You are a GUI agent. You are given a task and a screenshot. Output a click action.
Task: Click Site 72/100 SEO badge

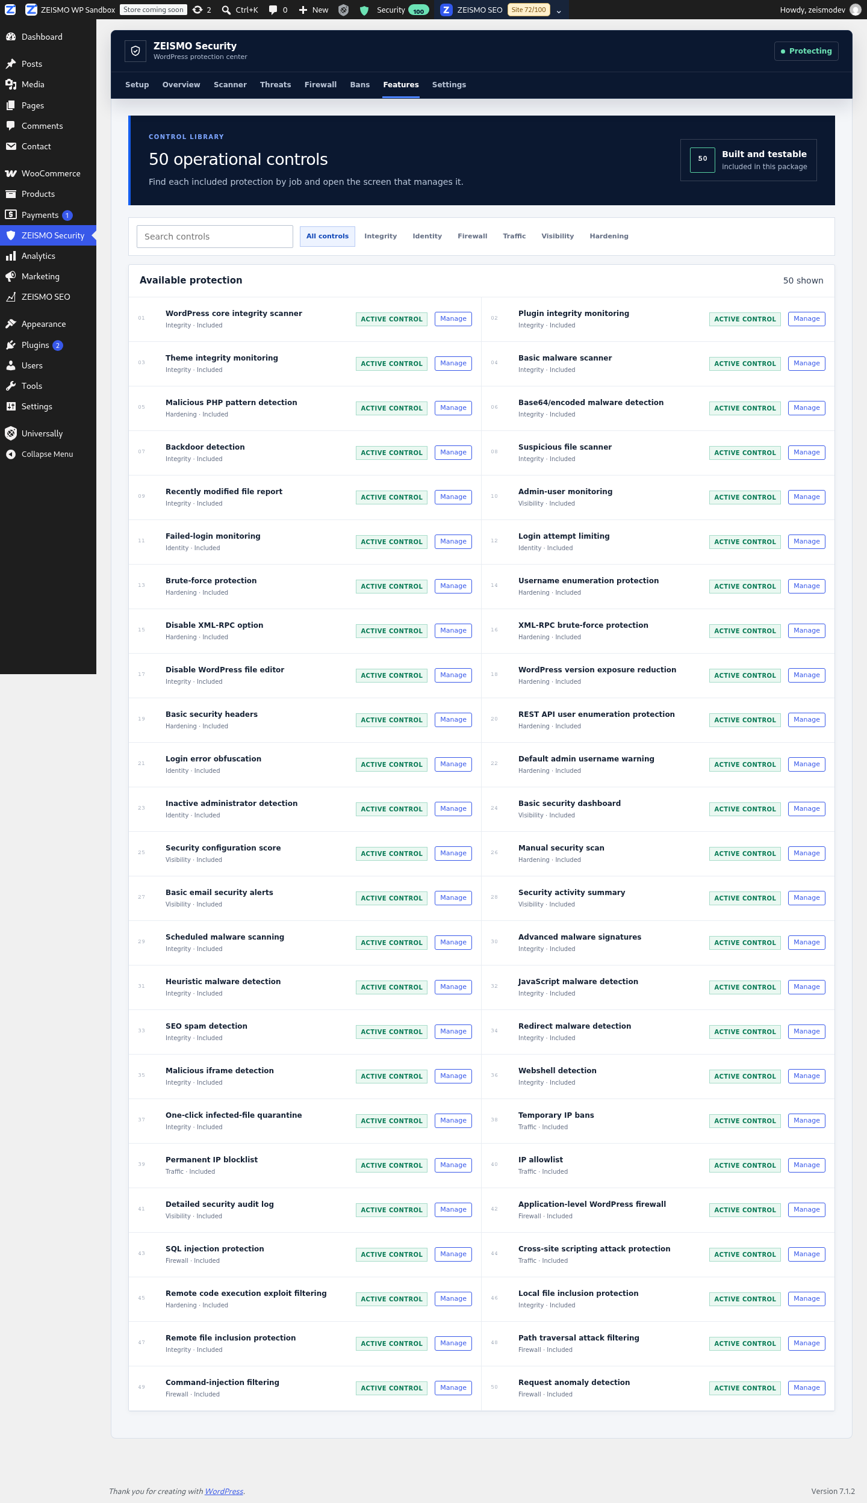(x=529, y=10)
